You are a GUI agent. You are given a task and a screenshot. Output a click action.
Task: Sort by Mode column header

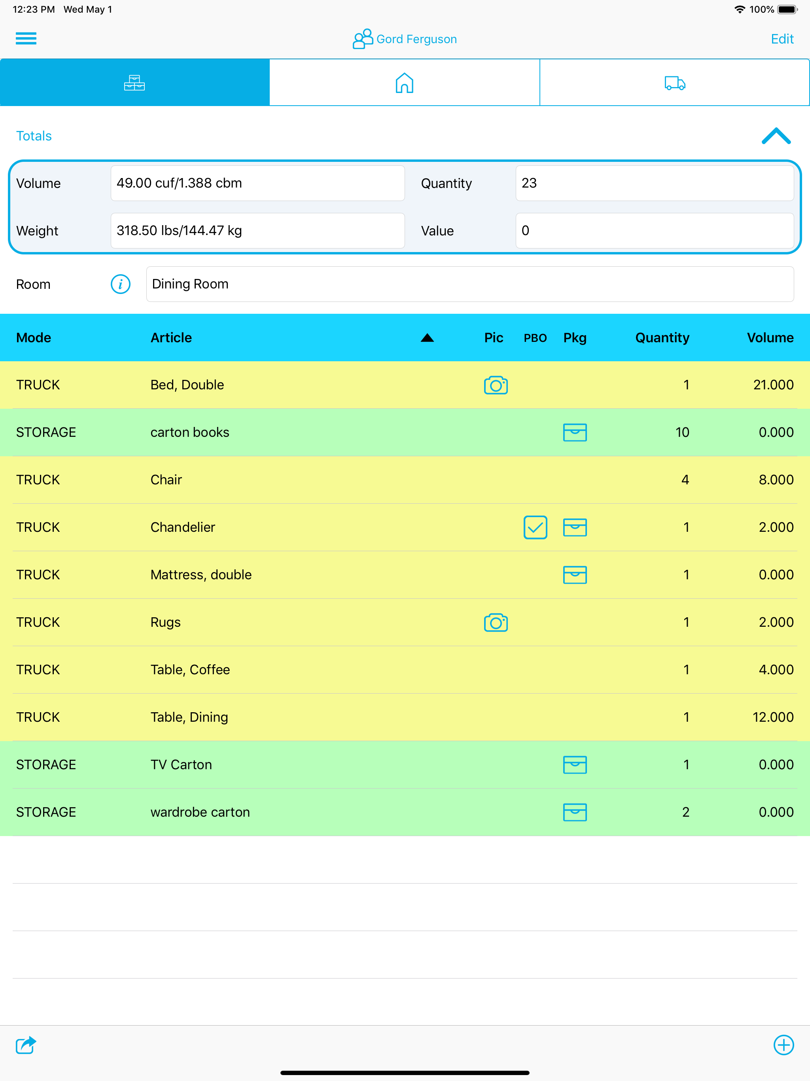click(x=34, y=338)
